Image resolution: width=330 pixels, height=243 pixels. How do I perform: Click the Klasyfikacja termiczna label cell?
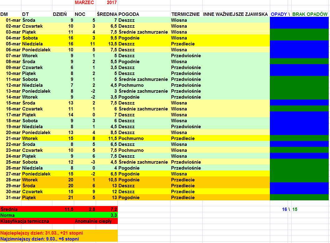(25, 221)
